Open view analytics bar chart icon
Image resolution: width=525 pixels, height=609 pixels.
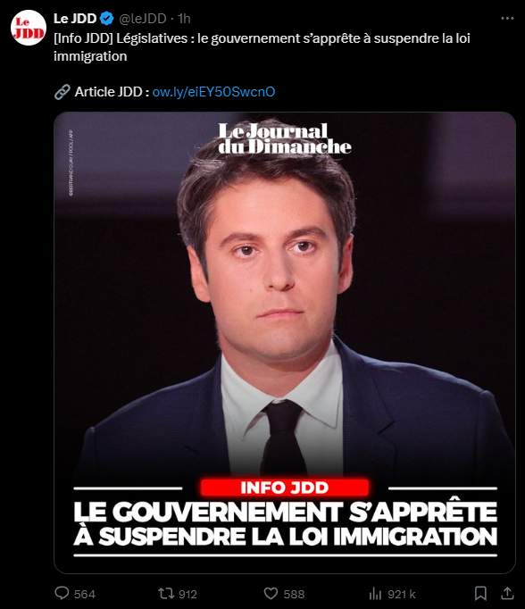pyautogui.click(x=375, y=594)
